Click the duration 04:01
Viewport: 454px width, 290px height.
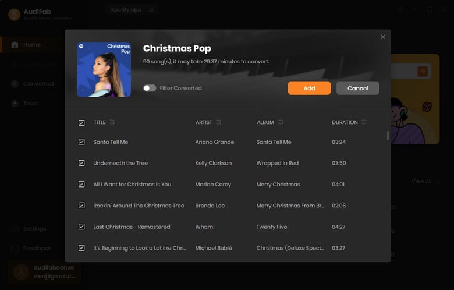click(x=338, y=184)
